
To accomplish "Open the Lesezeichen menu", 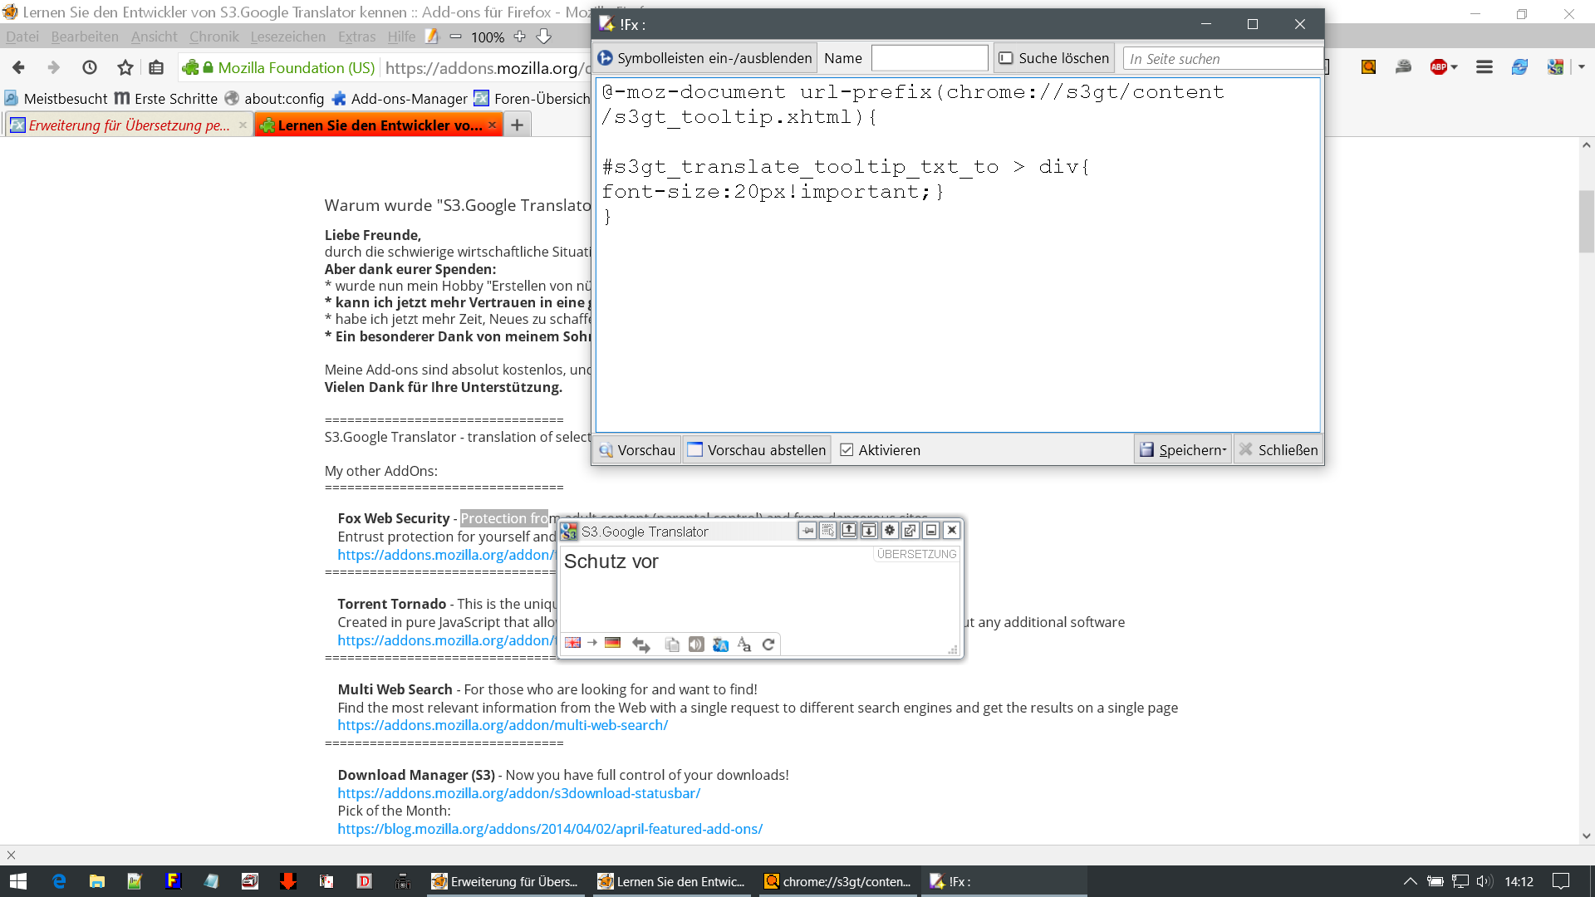I will [287, 37].
